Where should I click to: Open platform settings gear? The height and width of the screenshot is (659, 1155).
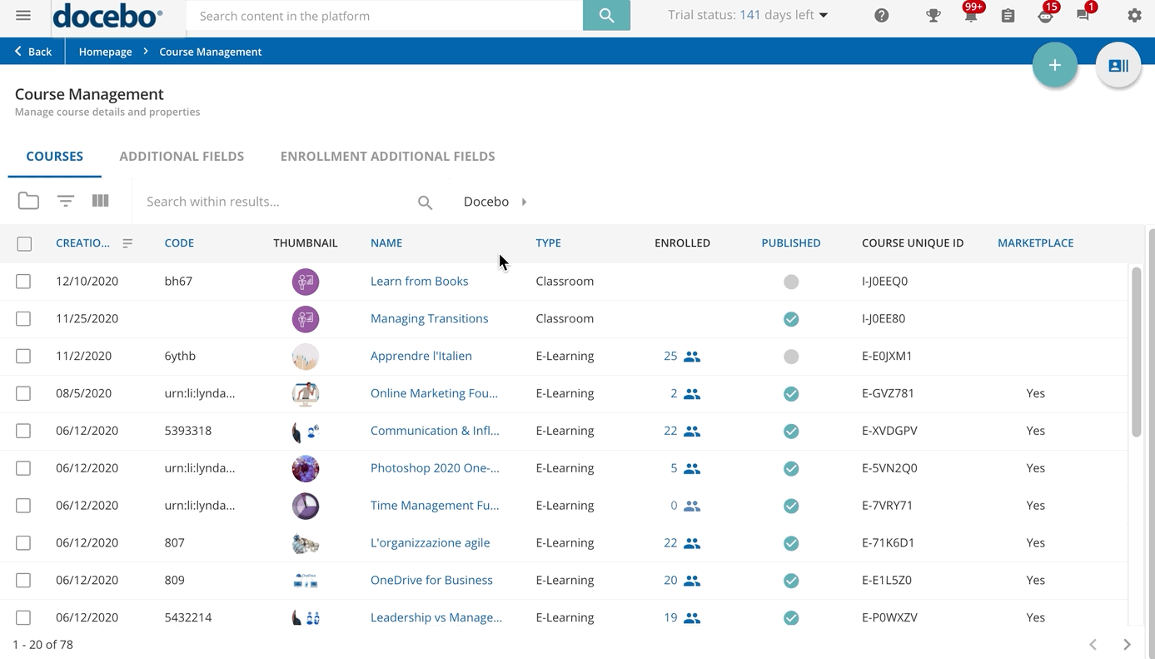pos(1134,15)
